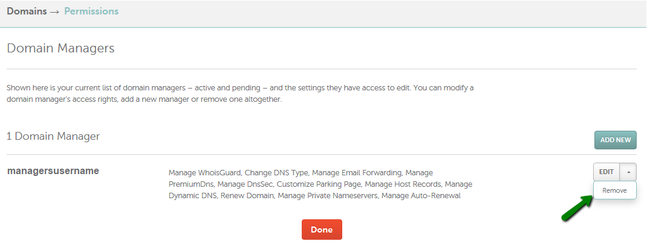The image size is (650, 247).
Task: Click the Manage Auto-Renewal permission text
Action: pos(421,196)
